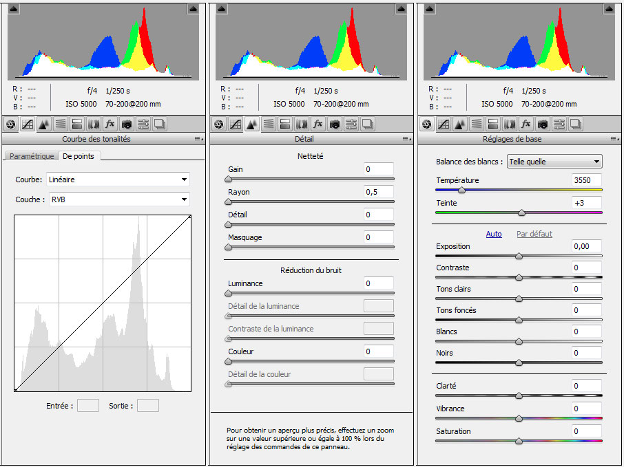Open Tone Curve icon in Réglages de base panel
624x467 pixels.
pyautogui.click(x=444, y=124)
